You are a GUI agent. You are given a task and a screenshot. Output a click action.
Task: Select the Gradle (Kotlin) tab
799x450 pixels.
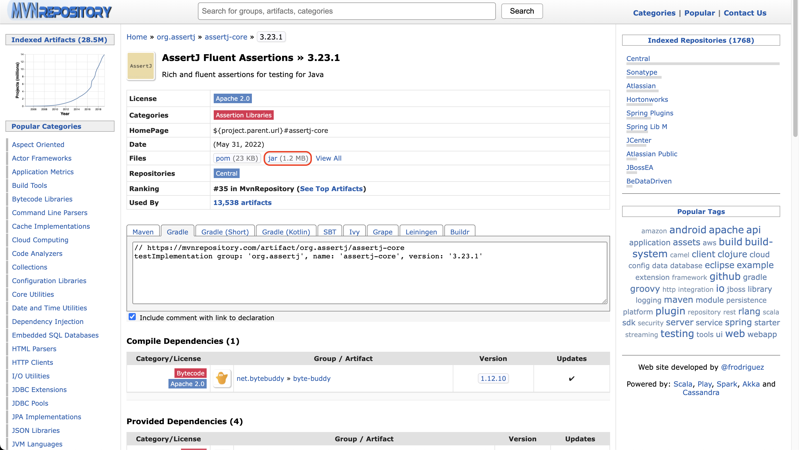pos(286,232)
